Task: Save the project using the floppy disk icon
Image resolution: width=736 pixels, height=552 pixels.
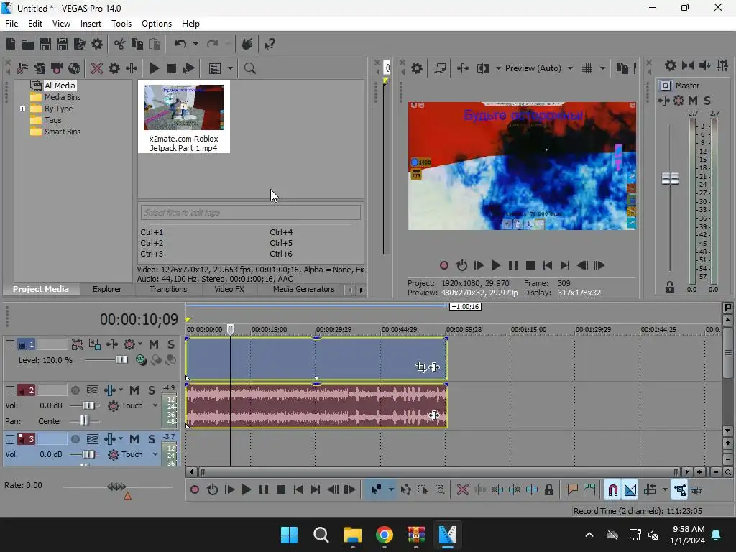Action: click(x=45, y=44)
